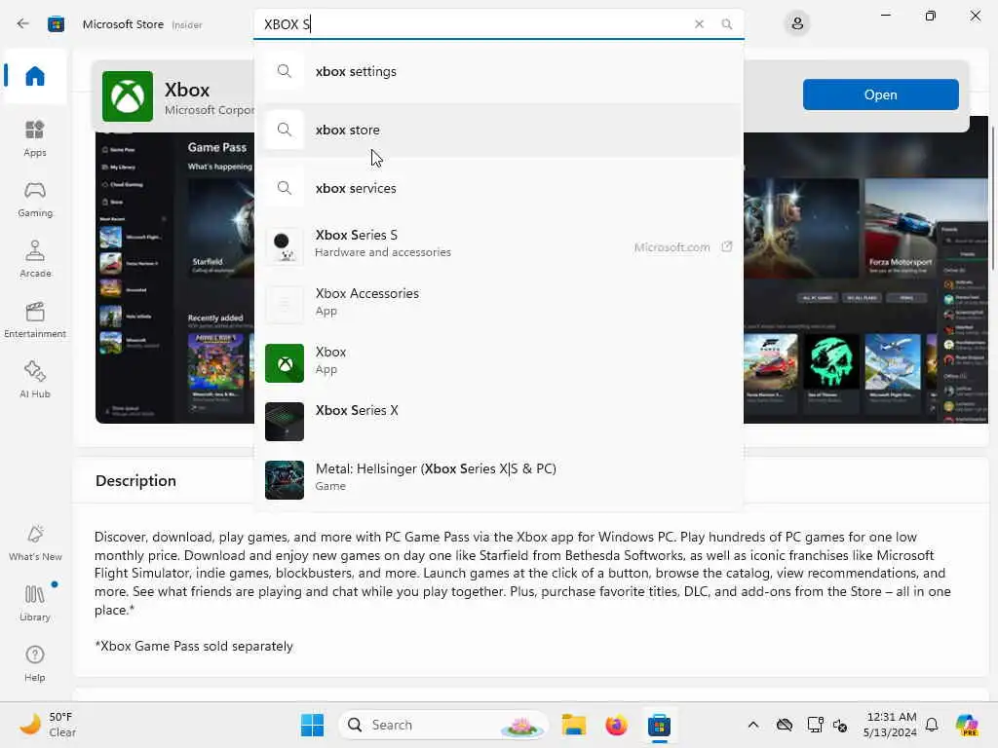
Task: Show hidden system tray icons
Action: pos(753,725)
